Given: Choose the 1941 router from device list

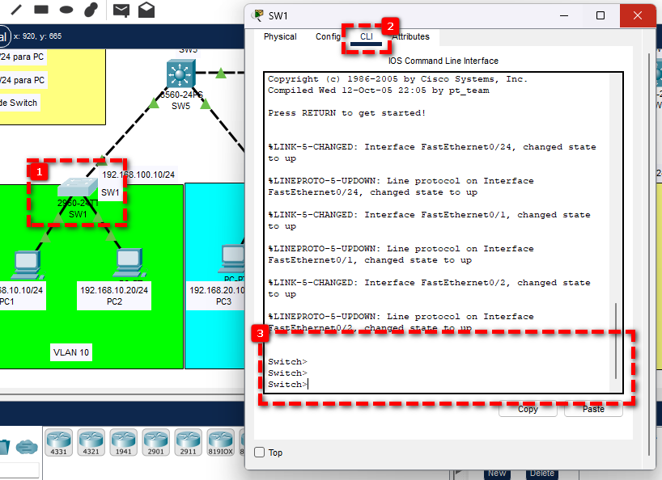Looking at the screenshot, I should click(123, 443).
